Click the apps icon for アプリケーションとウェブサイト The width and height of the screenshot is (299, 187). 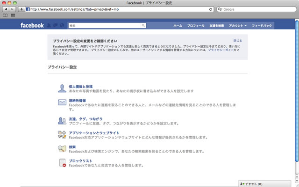click(62, 135)
